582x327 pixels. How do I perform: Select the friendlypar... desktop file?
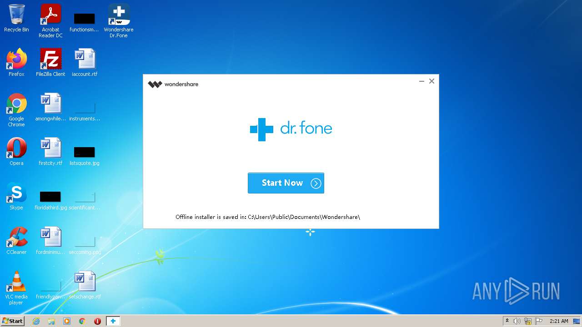[50, 290]
